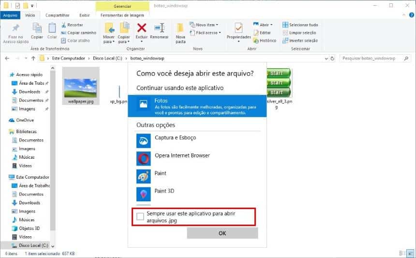Click the red Excluir X icon
416x258 pixels.
pos(142,28)
